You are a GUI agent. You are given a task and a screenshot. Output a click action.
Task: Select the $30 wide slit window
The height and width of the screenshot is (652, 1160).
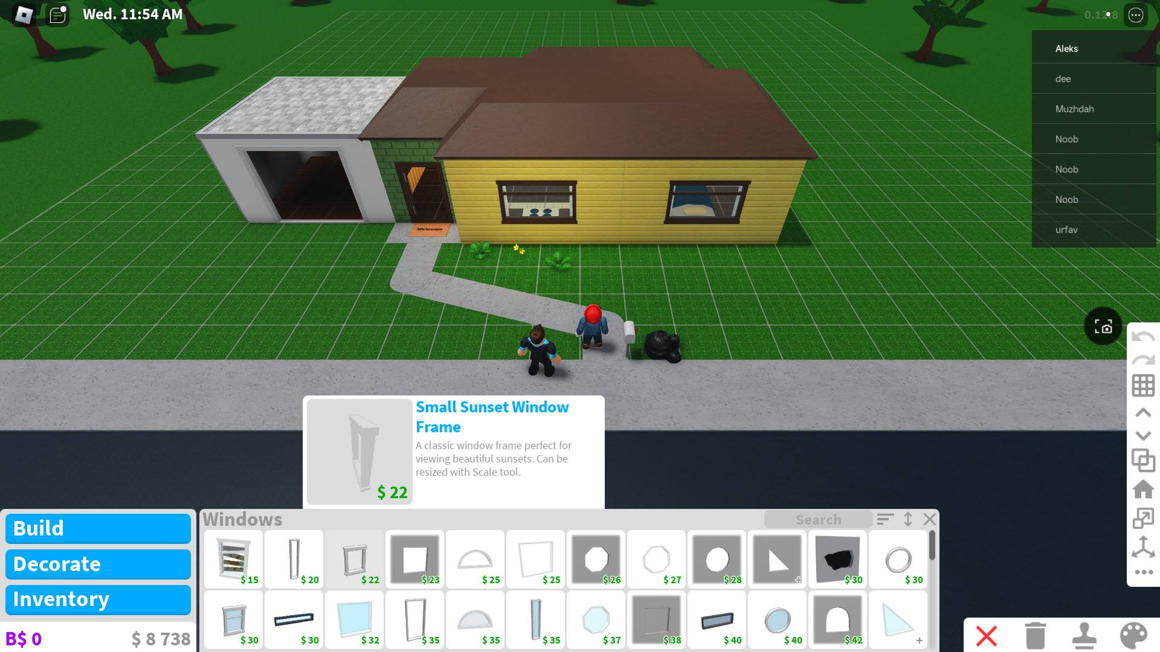[294, 620]
